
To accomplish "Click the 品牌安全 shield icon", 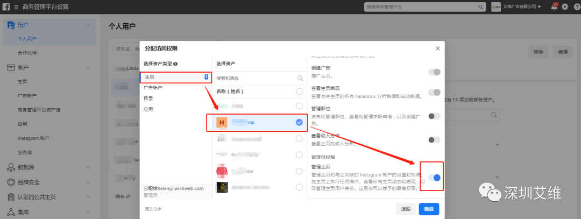I will click(x=11, y=182).
